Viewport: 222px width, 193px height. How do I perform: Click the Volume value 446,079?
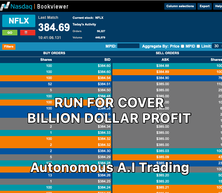tap(100, 38)
